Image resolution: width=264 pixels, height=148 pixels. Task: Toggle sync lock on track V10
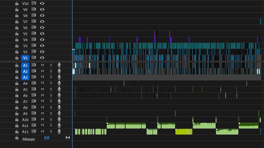click(x=34, y=3)
